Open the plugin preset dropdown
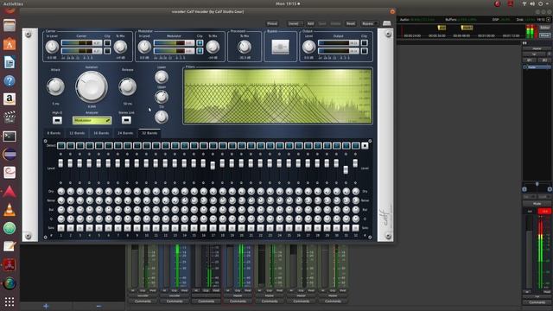The height and width of the screenshot is (311, 553). click(295, 23)
